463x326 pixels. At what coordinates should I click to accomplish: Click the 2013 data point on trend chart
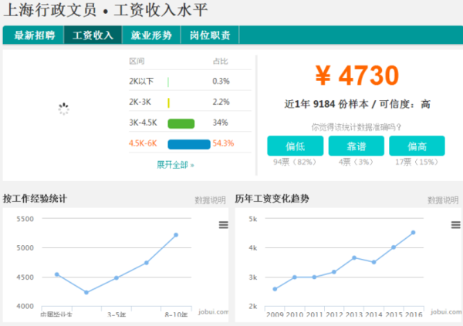coord(354,257)
